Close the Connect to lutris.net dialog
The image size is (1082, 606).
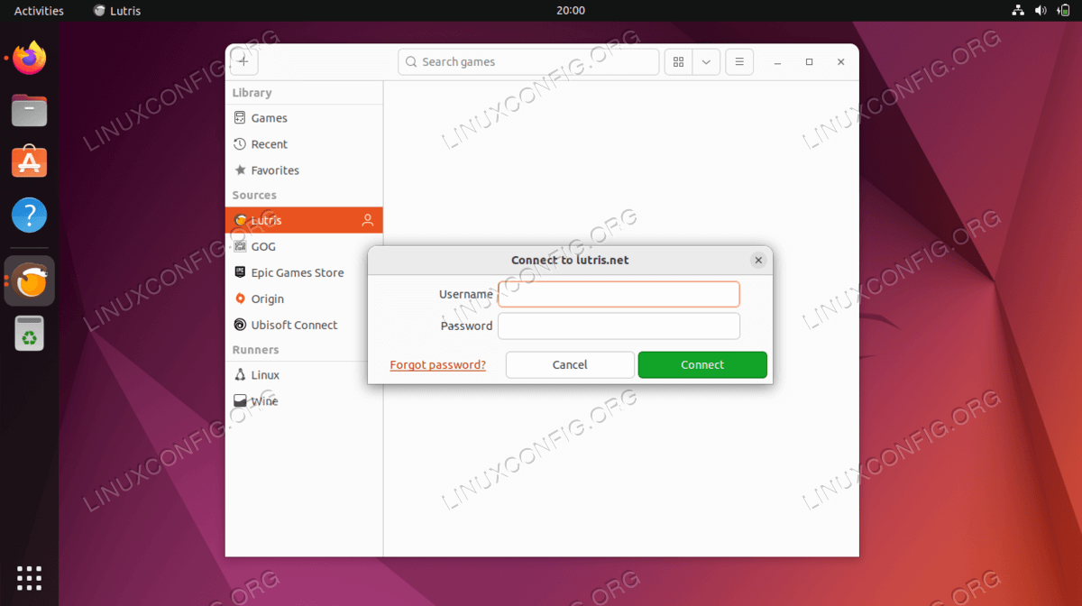pos(758,260)
